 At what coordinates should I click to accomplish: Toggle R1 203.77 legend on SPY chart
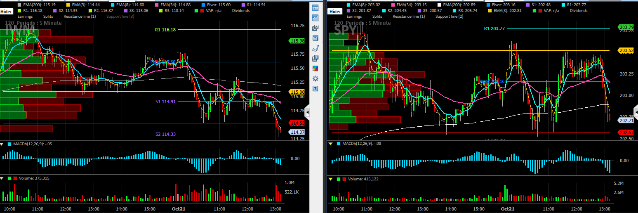tap(574, 5)
